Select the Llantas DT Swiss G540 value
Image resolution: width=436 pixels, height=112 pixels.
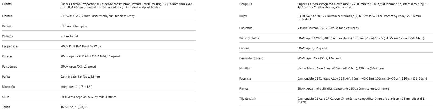97,16
